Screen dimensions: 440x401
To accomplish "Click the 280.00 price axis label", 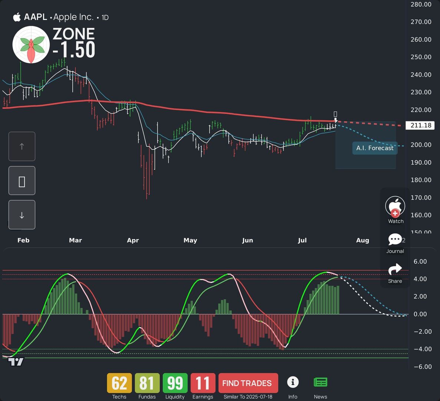I will click(x=421, y=4).
